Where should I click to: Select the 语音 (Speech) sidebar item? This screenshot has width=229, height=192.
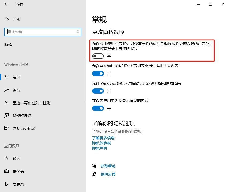tap(17, 90)
